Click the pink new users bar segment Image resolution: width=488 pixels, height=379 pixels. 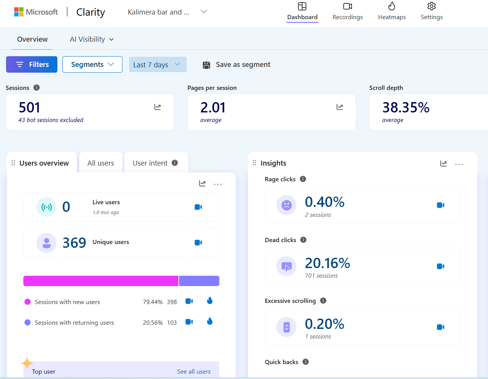(101, 281)
